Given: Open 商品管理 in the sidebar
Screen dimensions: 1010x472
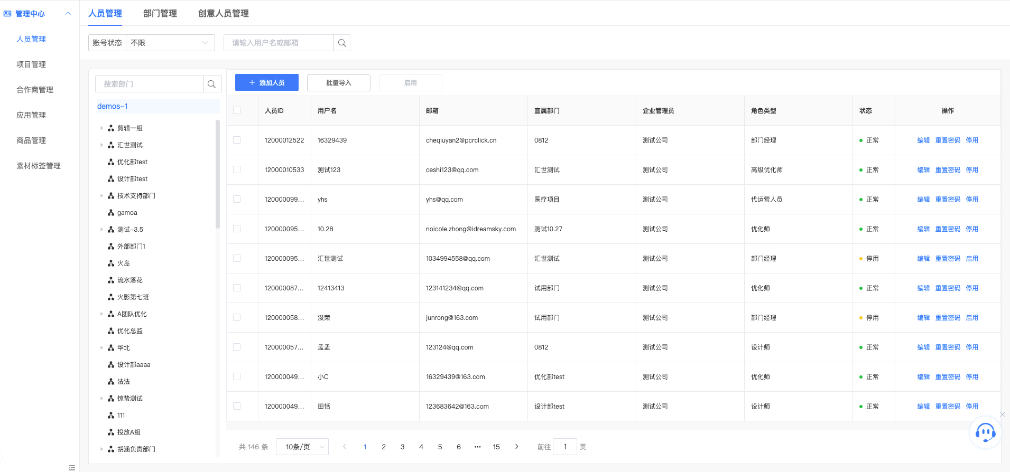Looking at the screenshot, I should click(31, 140).
